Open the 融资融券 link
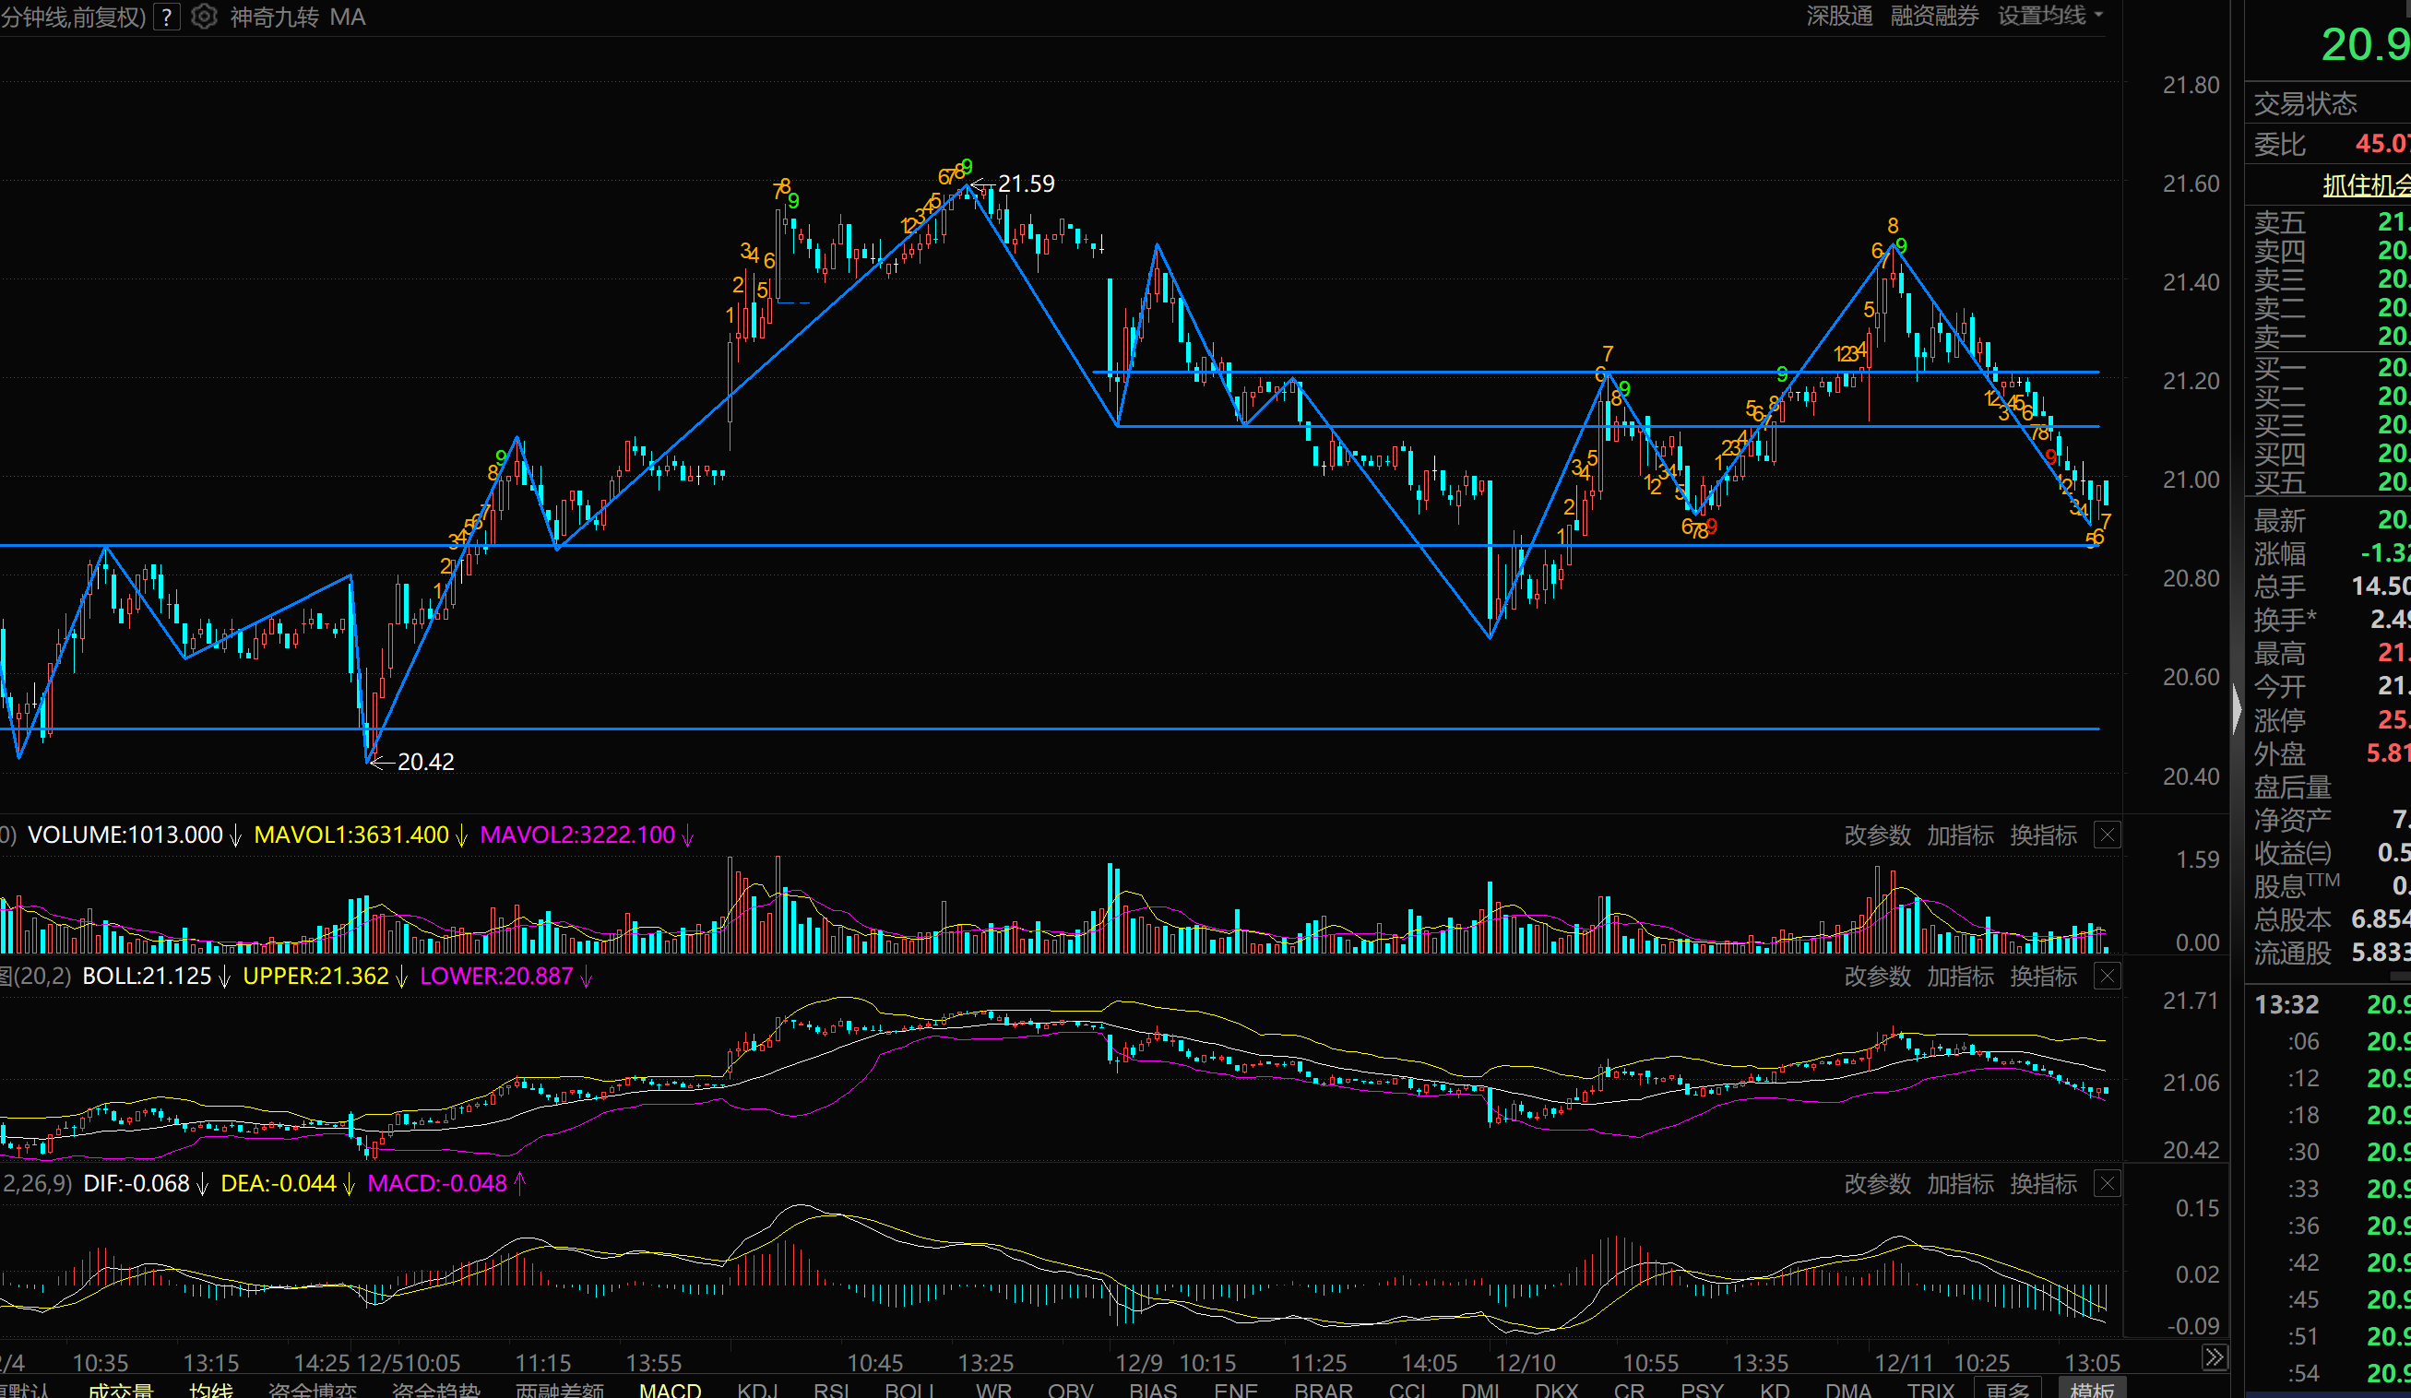Screen dimensions: 2411x1398 pyautogui.click(x=1934, y=17)
